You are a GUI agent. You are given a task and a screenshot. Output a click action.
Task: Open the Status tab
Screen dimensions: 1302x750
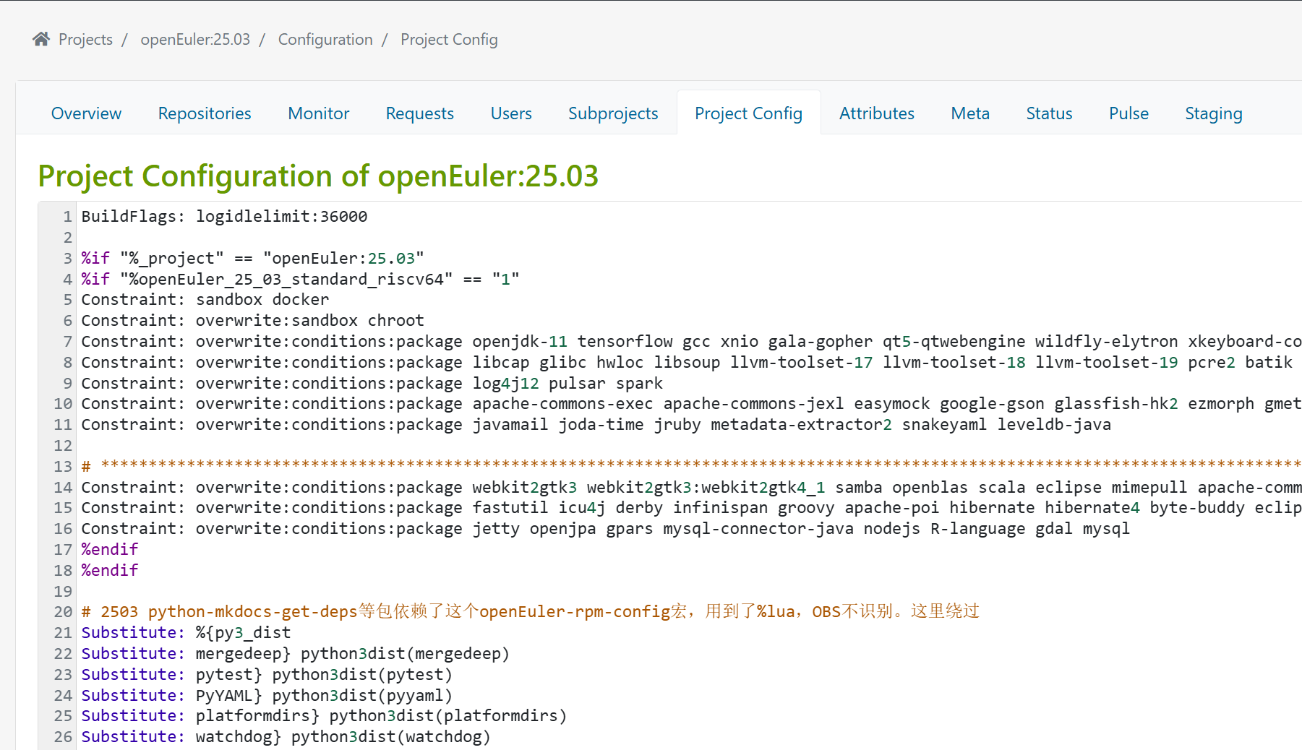pyautogui.click(x=1049, y=113)
